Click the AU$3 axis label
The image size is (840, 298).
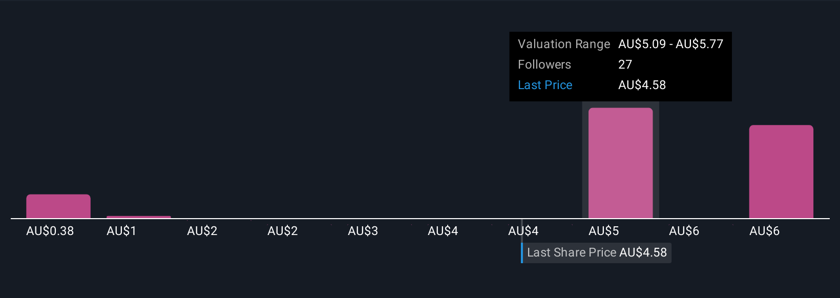tap(363, 231)
